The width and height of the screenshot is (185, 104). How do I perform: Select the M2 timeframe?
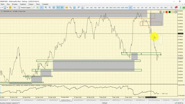tap(91, 8)
